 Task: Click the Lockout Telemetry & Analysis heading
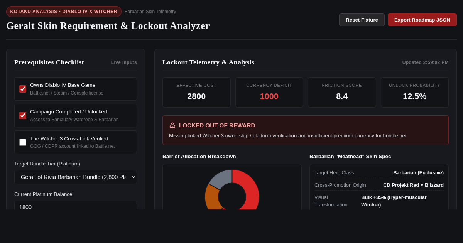coord(208,62)
